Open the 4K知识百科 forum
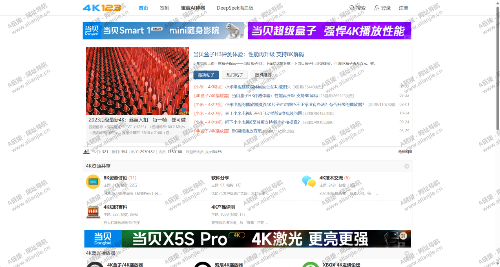Screen dimensions: 500x267 114,207
